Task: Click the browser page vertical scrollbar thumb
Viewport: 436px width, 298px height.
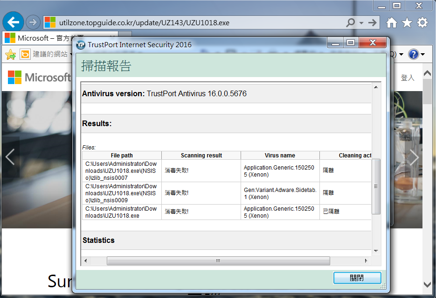Action: [427, 91]
